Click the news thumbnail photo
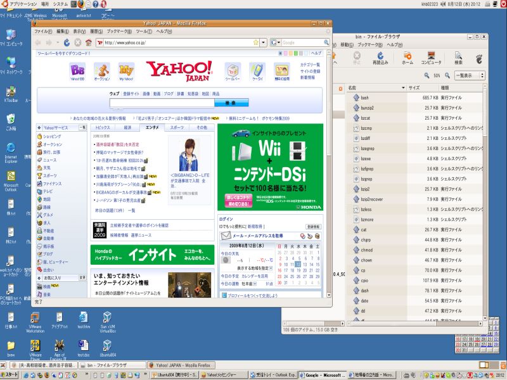 click(189, 155)
